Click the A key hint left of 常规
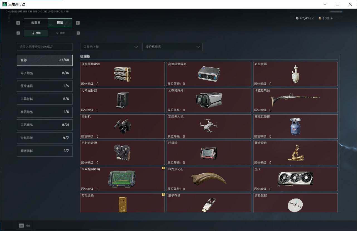The height and width of the screenshot is (231, 357). point(18,33)
